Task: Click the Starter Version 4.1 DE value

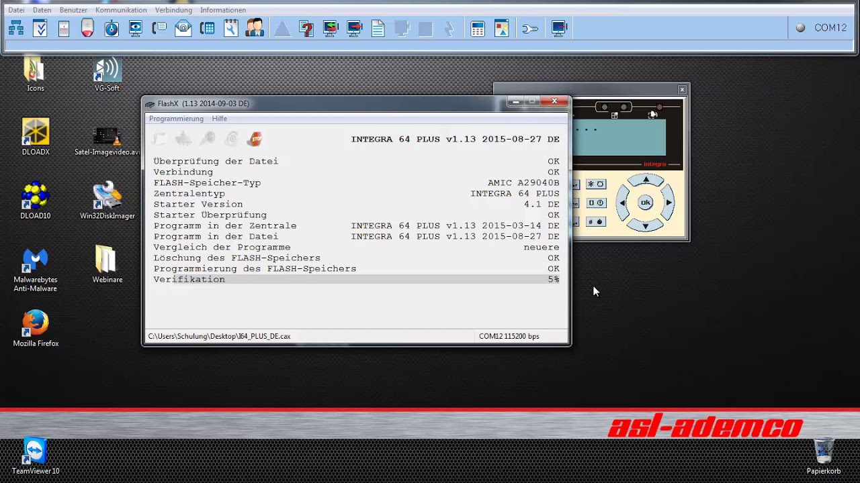Action: (x=542, y=204)
